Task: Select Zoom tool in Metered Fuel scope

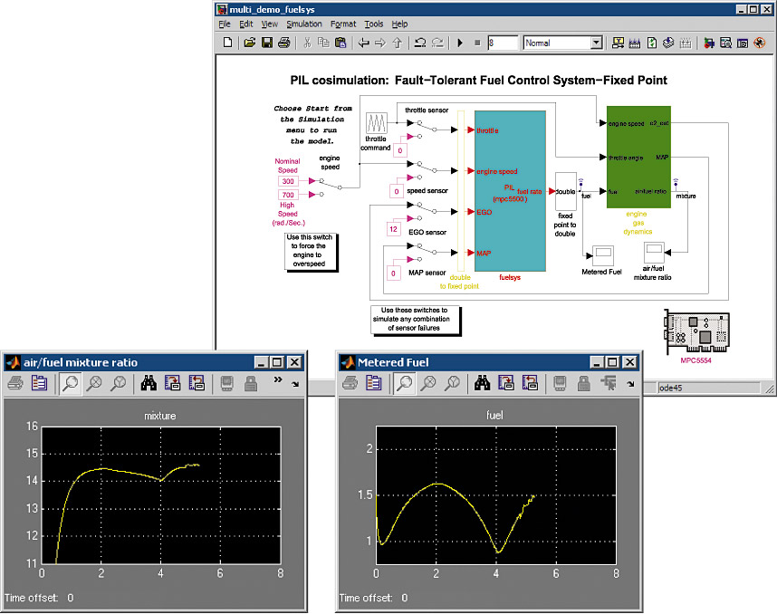Action: (405, 384)
